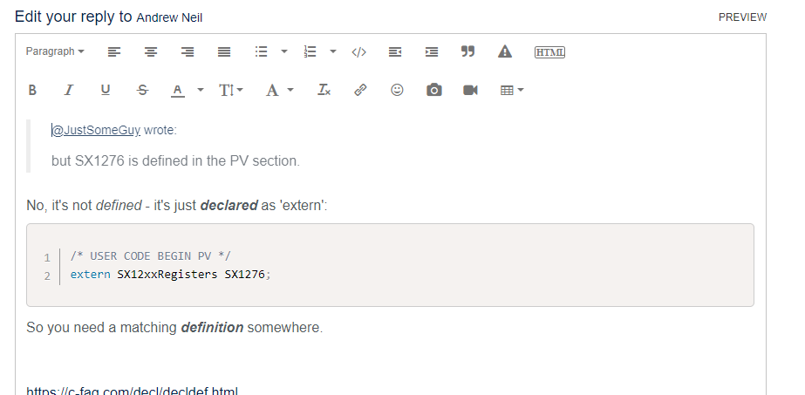Toggle underline formatting

[106, 90]
